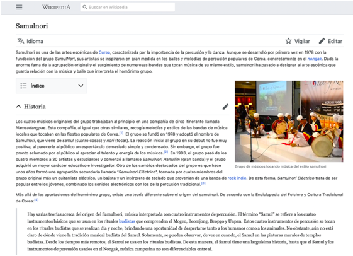Viewport: 353px width, 256px height.
Task: Collapse the Historia section chevron
Action: [18, 107]
